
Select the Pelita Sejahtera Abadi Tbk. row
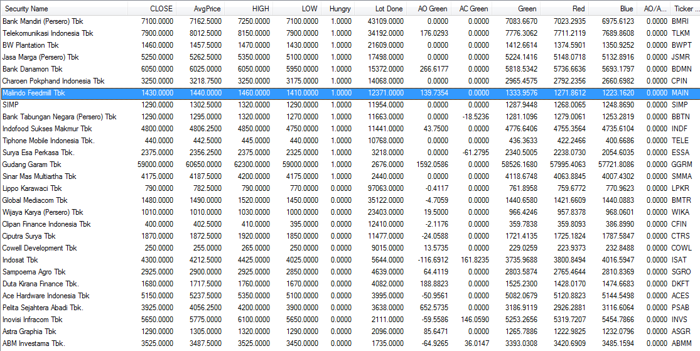click(x=350, y=308)
